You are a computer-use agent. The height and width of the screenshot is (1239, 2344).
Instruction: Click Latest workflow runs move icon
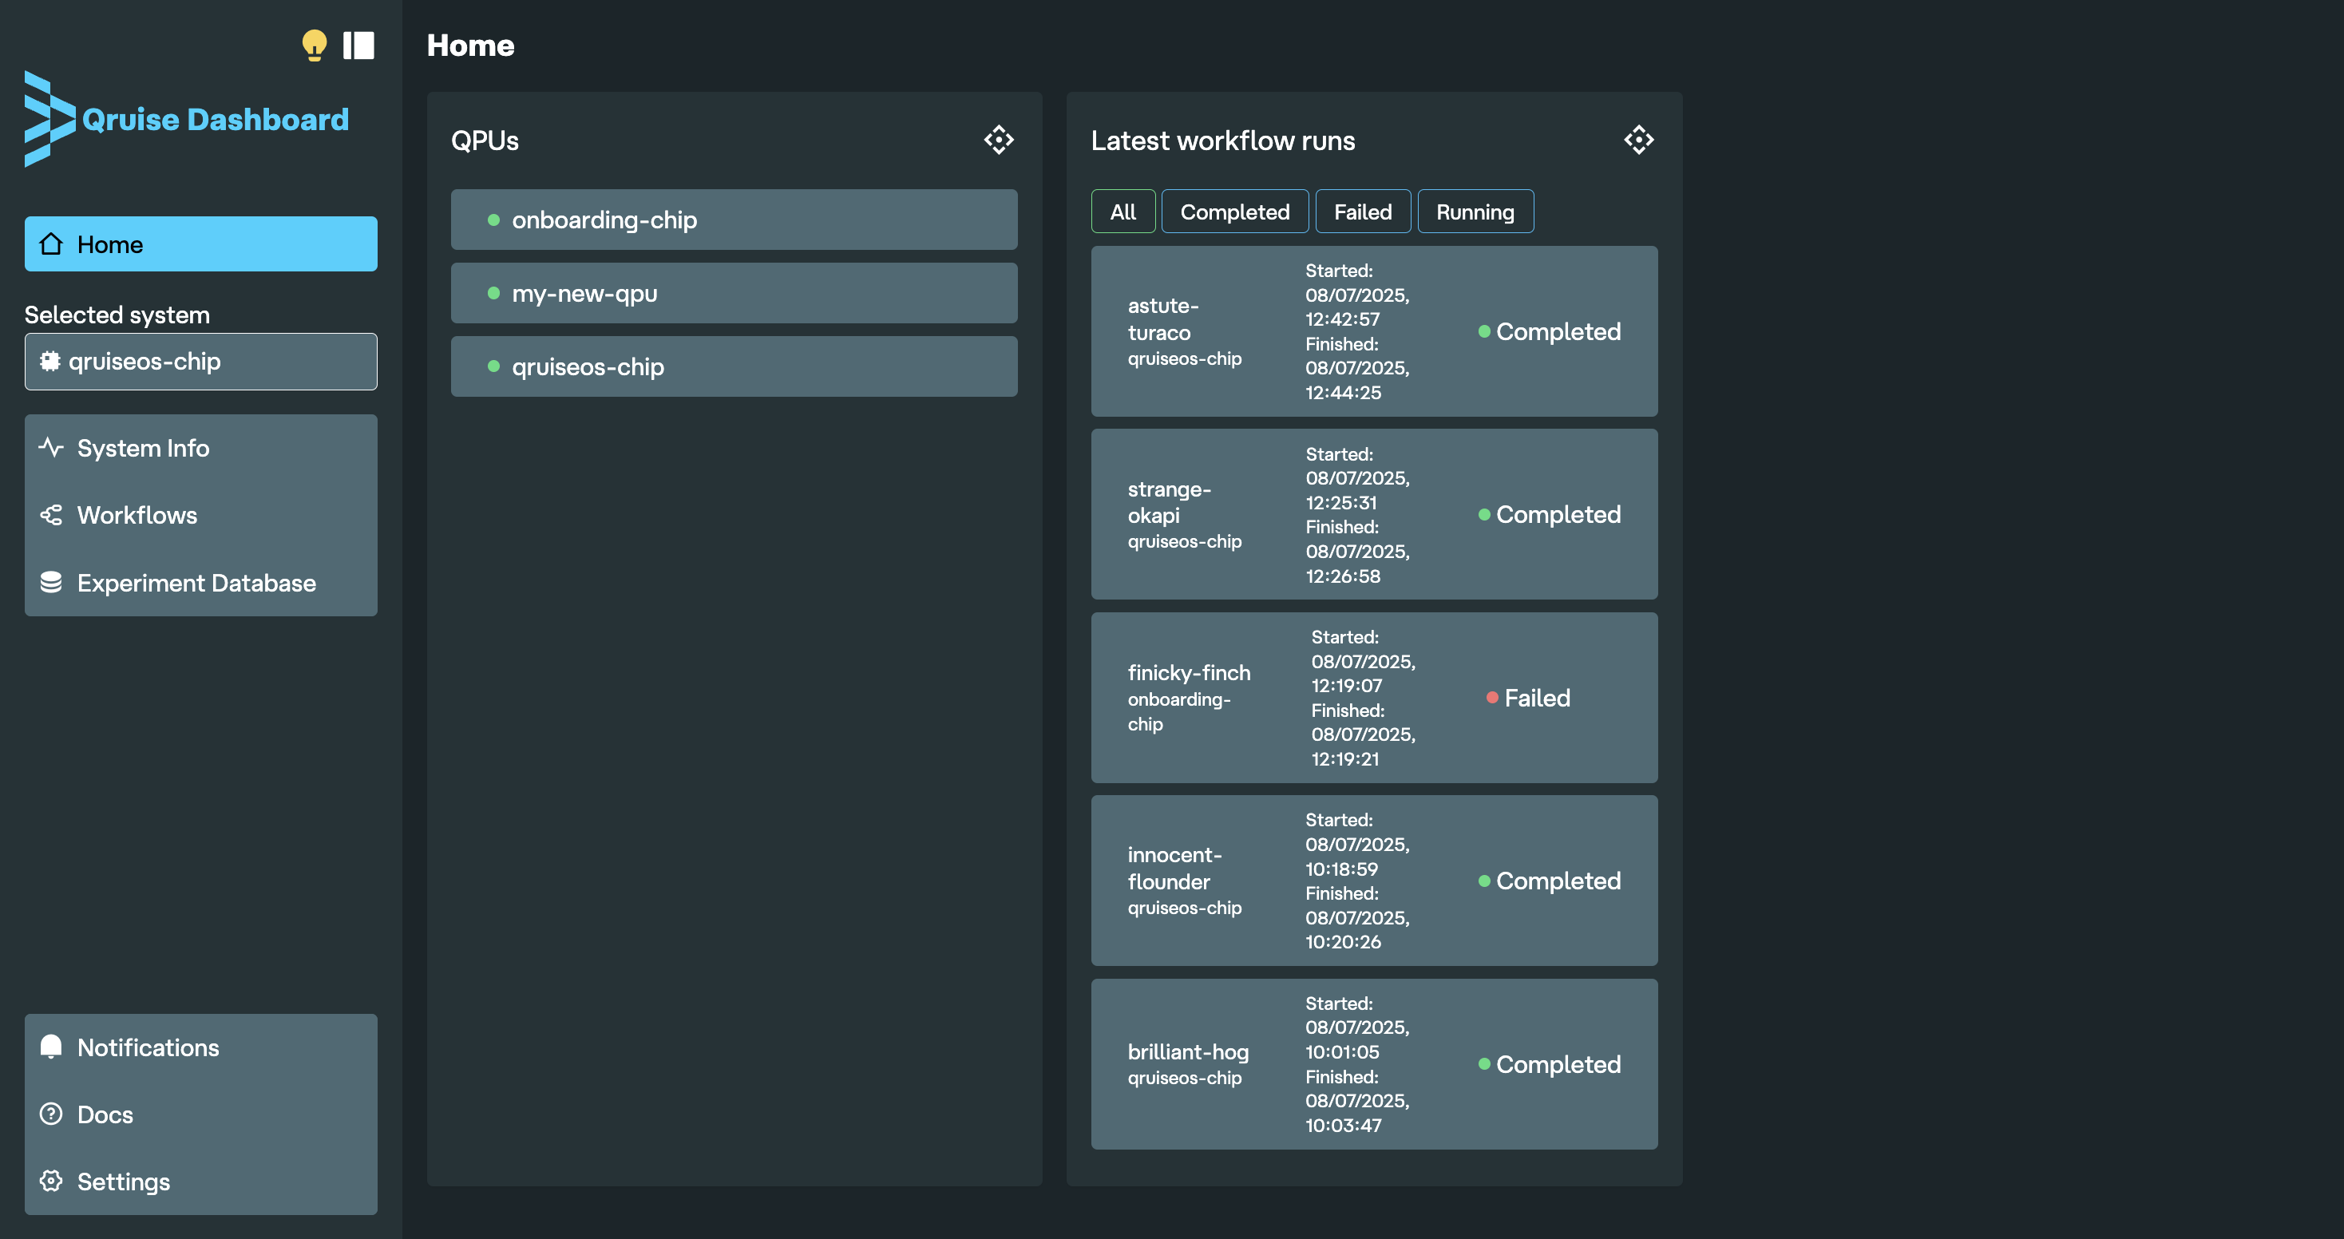pyautogui.click(x=1638, y=140)
